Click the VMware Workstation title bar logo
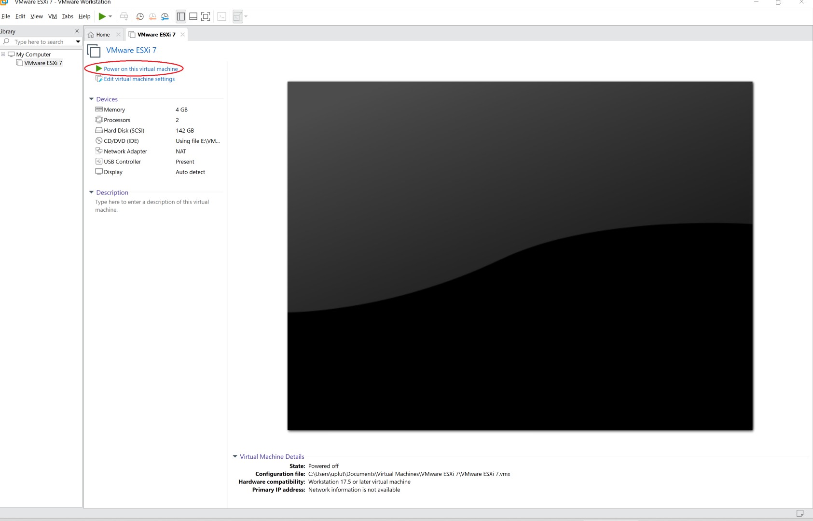The image size is (813, 521). point(4,2)
